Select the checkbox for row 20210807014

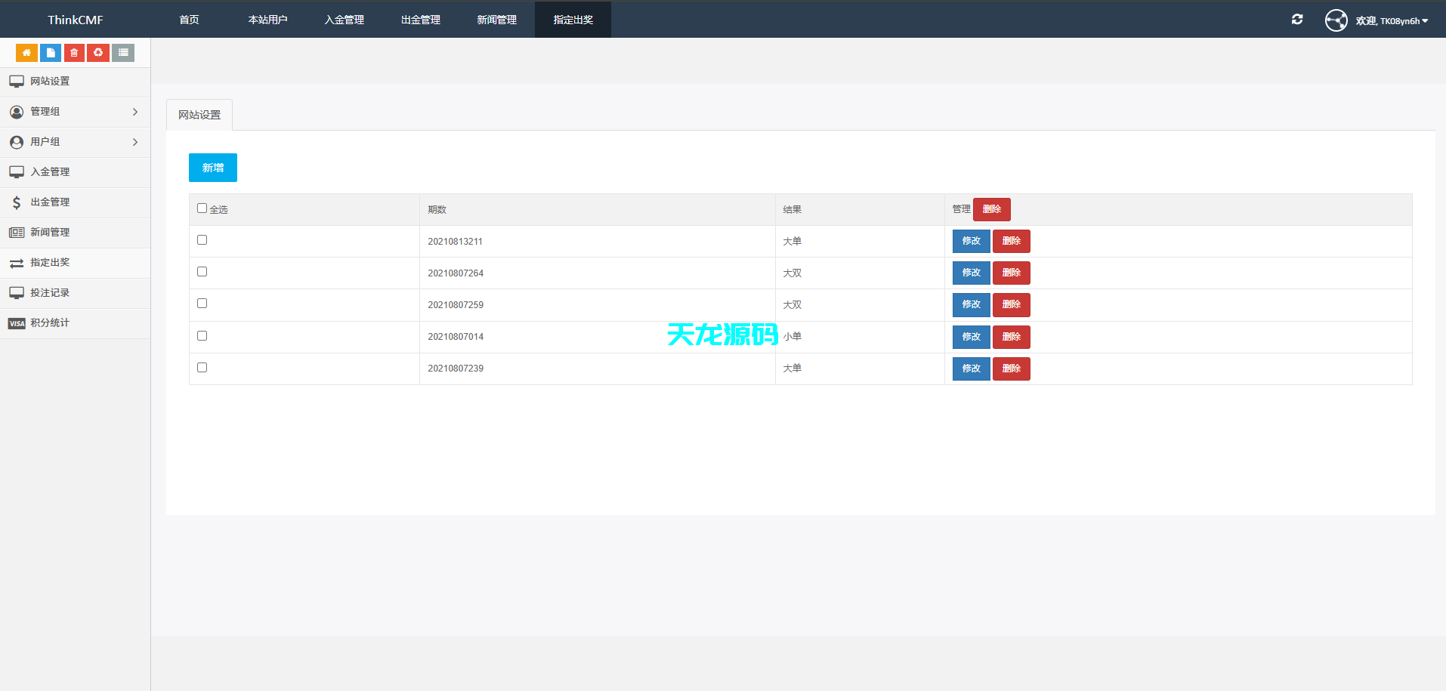tap(202, 336)
